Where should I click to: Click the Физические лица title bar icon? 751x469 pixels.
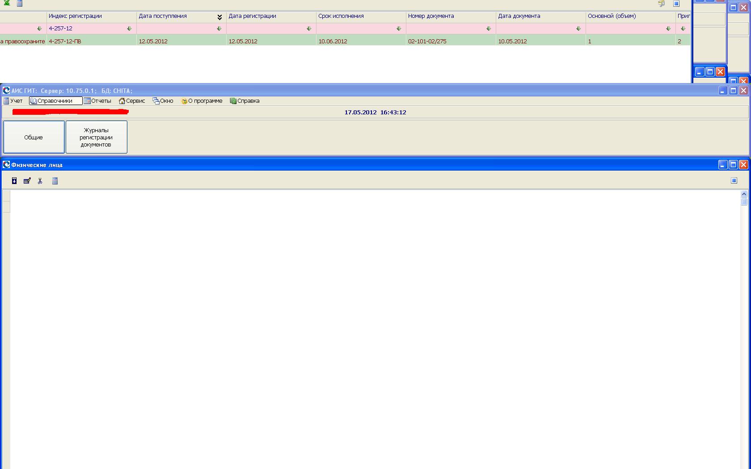(x=6, y=165)
